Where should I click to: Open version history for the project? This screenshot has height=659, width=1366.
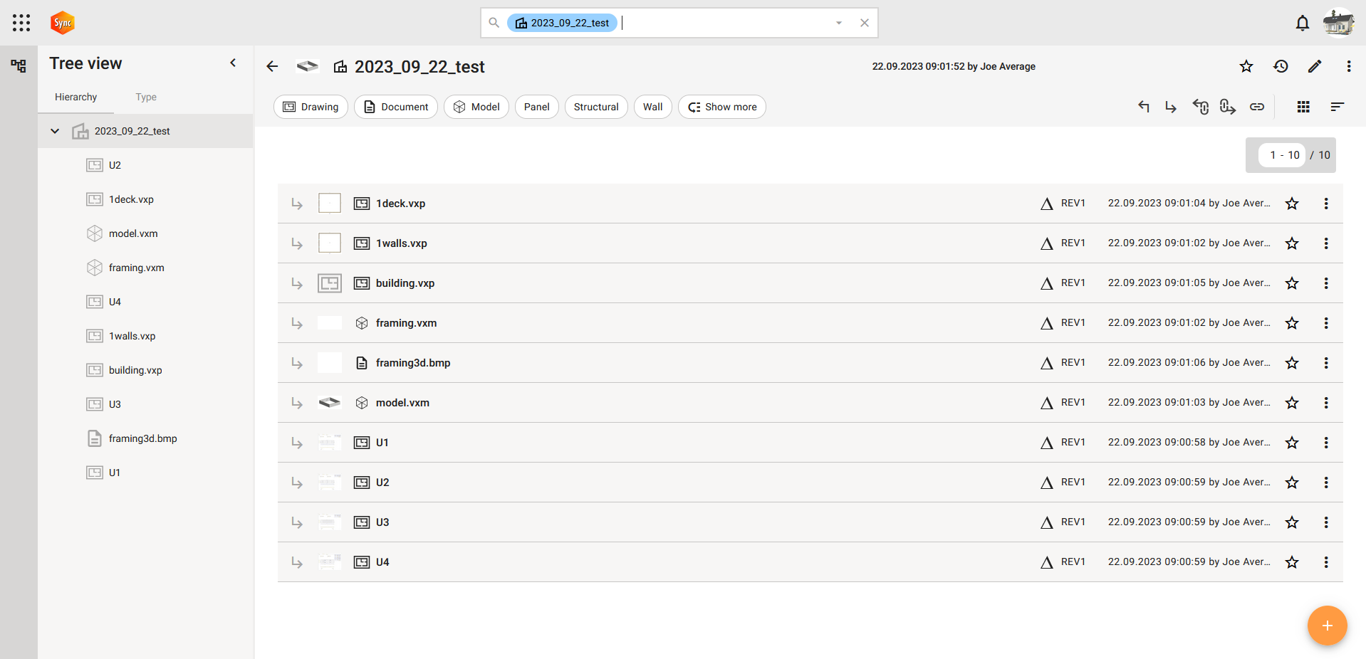1281,66
